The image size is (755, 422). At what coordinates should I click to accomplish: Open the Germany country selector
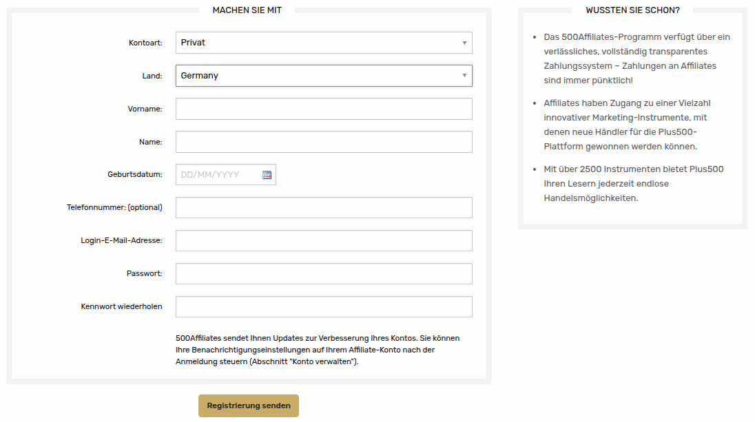(x=324, y=75)
